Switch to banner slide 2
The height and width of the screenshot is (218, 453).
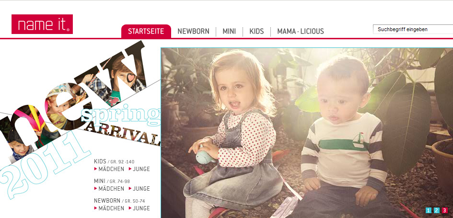[437, 210]
